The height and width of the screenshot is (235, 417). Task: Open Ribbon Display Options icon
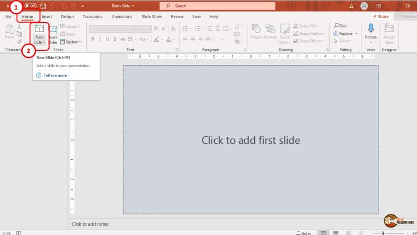(379, 6)
